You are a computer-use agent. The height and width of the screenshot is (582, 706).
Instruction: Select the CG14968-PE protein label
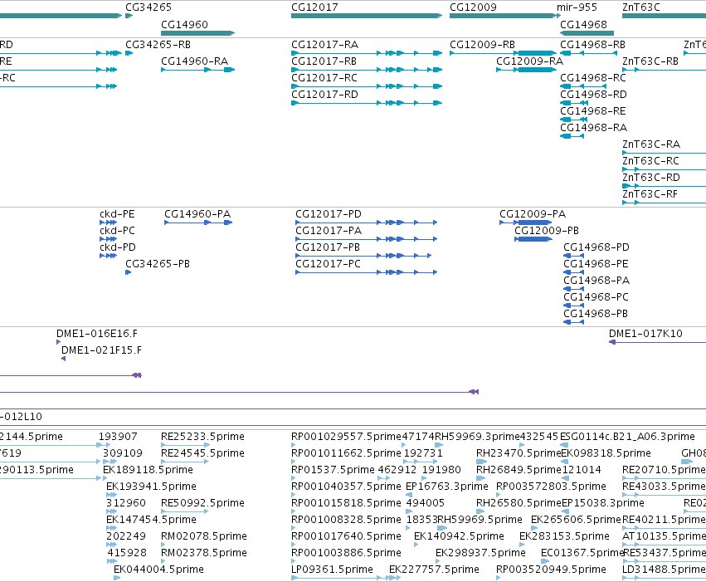pos(596,264)
